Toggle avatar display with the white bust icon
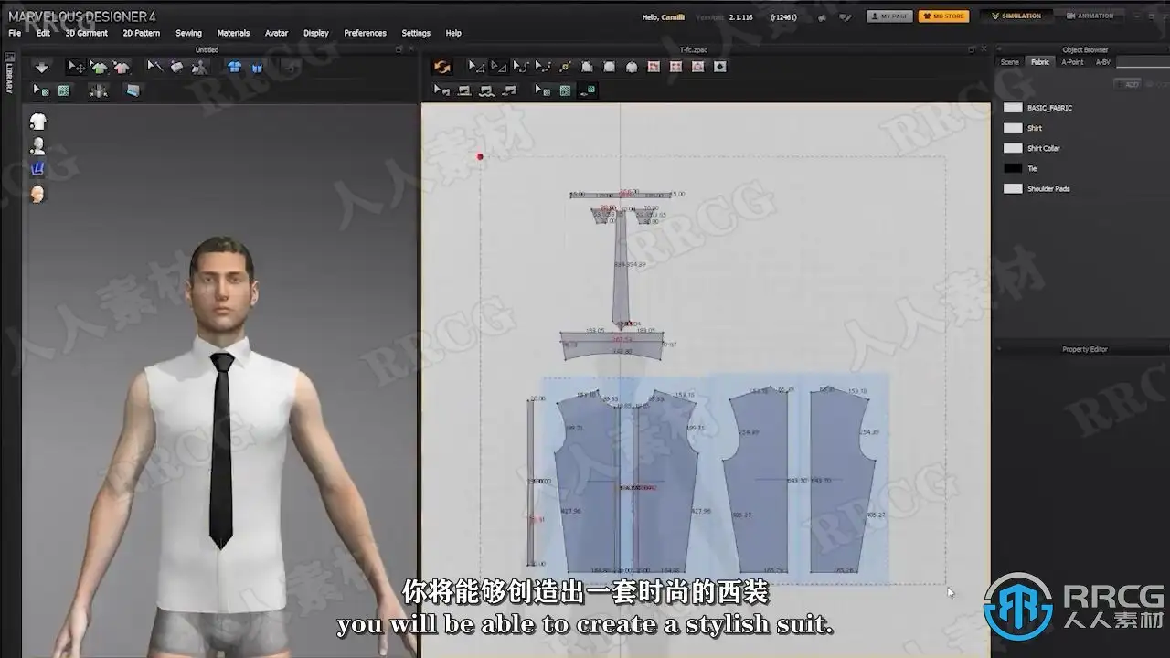Screen dimensions: 1170x658 point(37,146)
